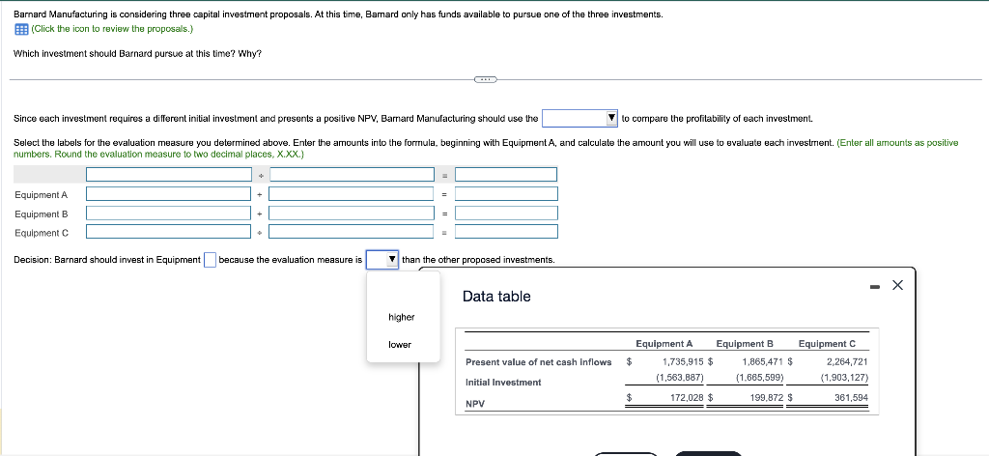Viewport: 989px width, 456px height.
Task: Click the Data table heading
Action: [497, 297]
